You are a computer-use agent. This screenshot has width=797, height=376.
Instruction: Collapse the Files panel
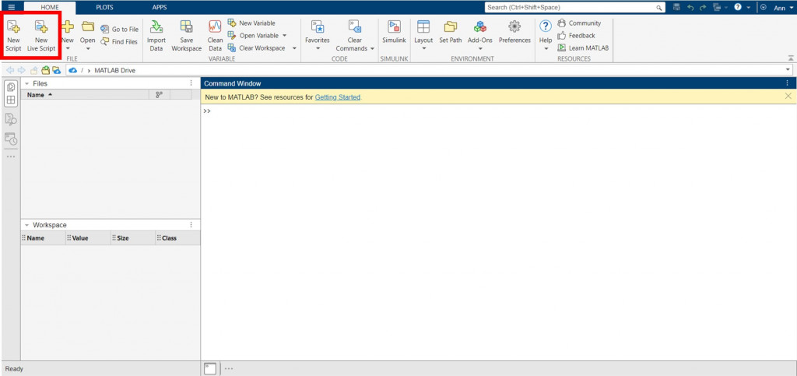pos(26,83)
